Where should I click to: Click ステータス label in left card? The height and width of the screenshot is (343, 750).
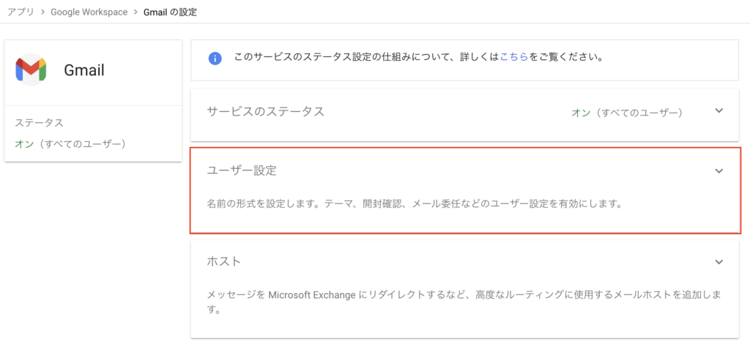(40, 123)
